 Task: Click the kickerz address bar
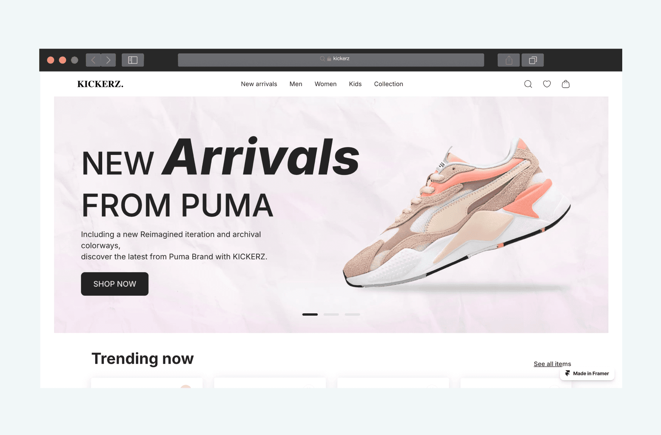[331, 60]
